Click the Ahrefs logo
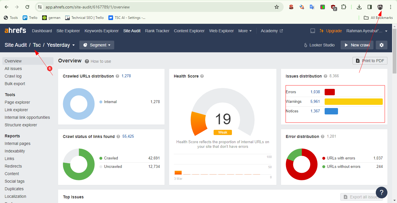The width and height of the screenshot is (397, 203). point(15,30)
